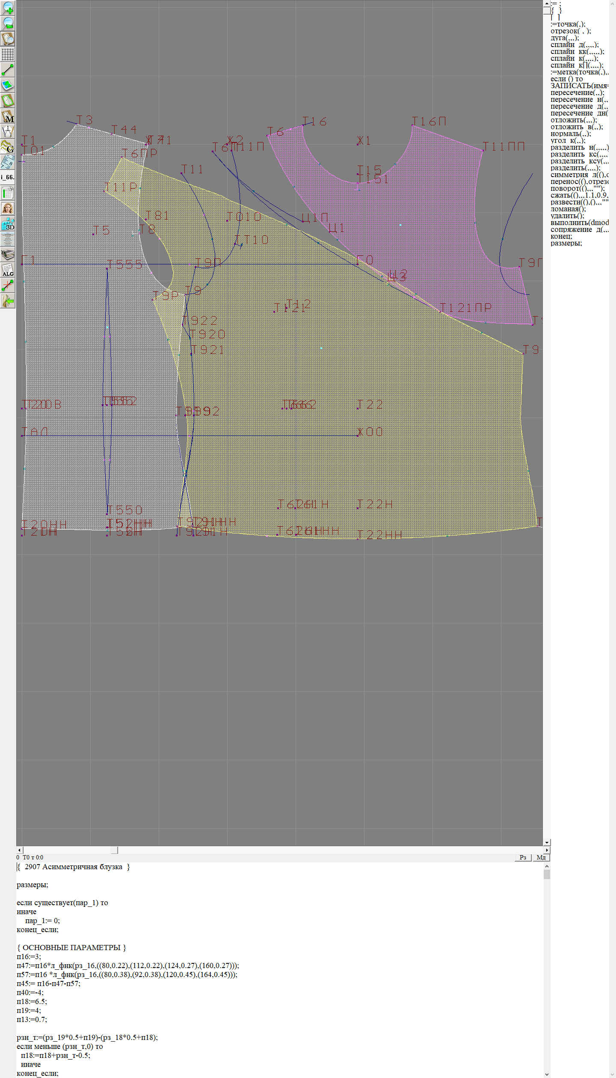Click canvas horizontal scrollbar left arrow
This screenshot has width=616, height=1078.
point(20,850)
